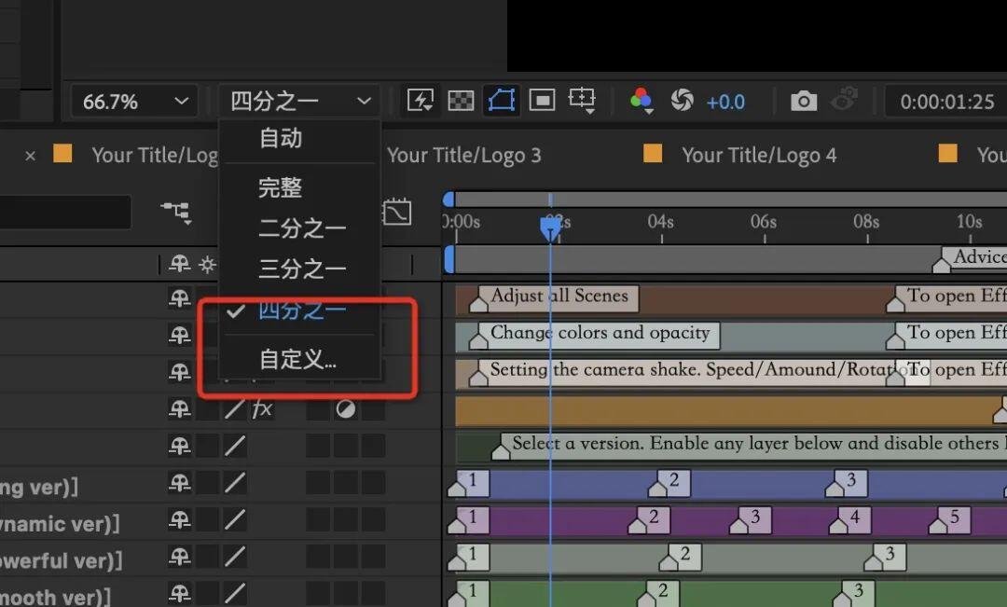Click collapse transformations column header
This screenshot has width=1007, height=607.
(207, 264)
